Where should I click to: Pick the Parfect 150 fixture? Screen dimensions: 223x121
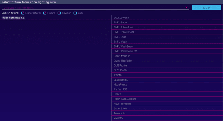point(167,89)
